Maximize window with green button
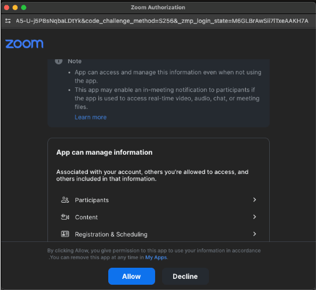 click(24, 8)
